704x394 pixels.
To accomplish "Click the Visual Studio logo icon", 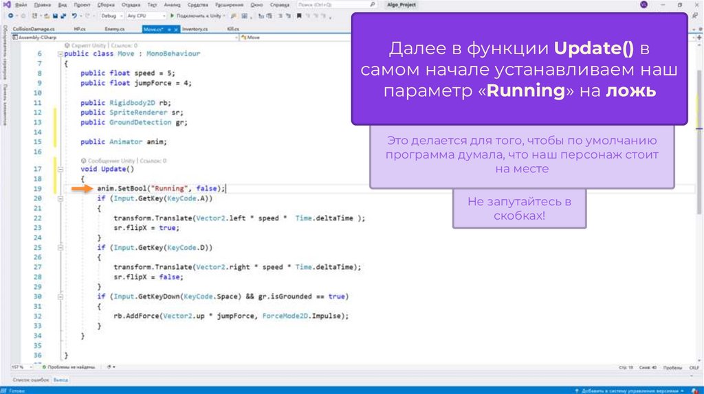I will [6, 4].
